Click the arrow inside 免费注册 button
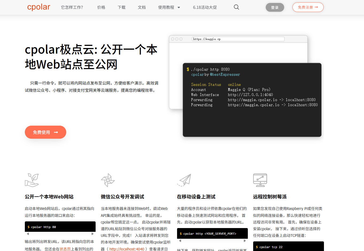Viewport: 364px width, 251px height. tap(316, 7)
